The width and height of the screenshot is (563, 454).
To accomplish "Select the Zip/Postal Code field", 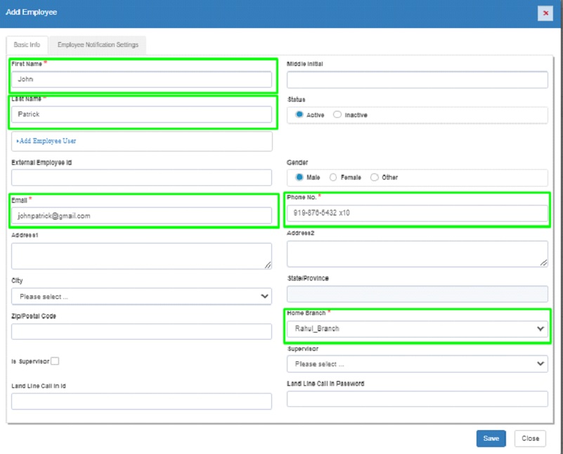I will (141, 332).
